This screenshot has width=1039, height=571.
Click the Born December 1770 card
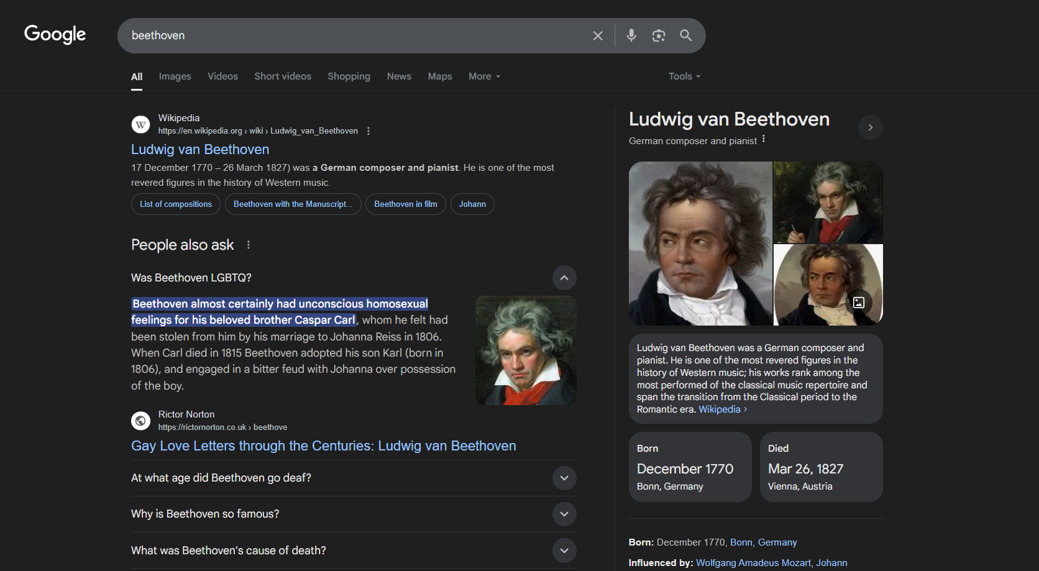(x=690, y=467)
